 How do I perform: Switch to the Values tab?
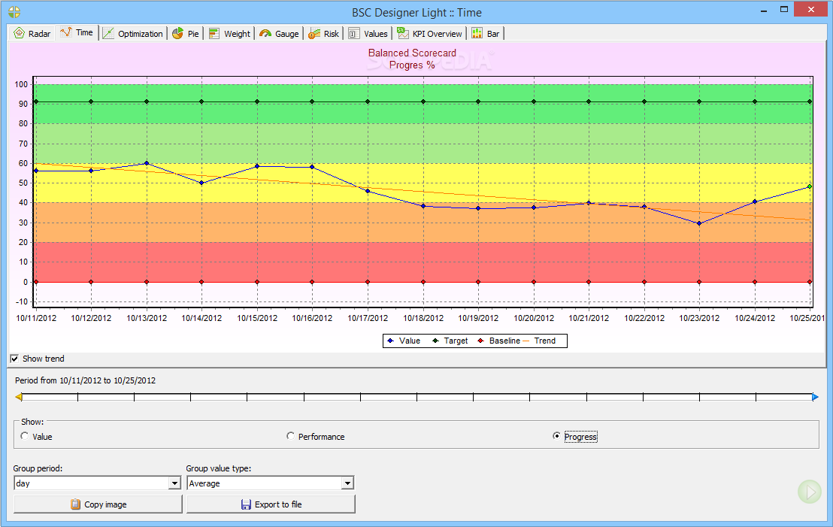[368, 34]
